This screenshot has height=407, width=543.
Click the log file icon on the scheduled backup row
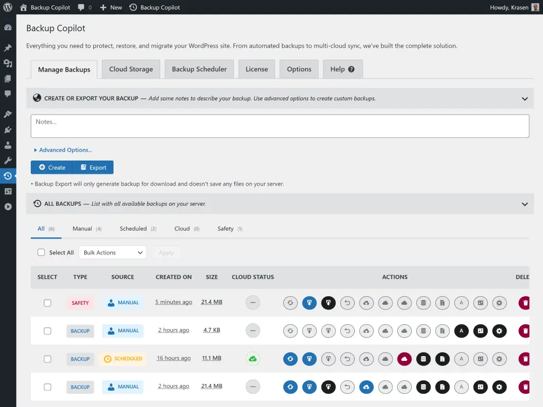[x=442, y=359]
